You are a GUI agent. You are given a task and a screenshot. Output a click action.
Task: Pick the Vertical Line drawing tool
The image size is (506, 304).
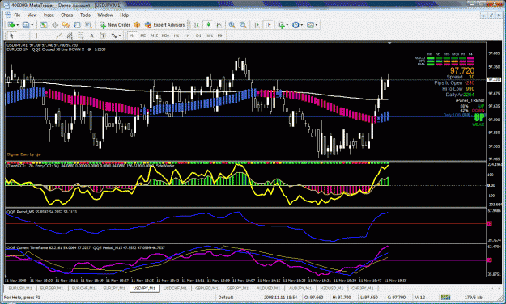click(x=36, y=36)
